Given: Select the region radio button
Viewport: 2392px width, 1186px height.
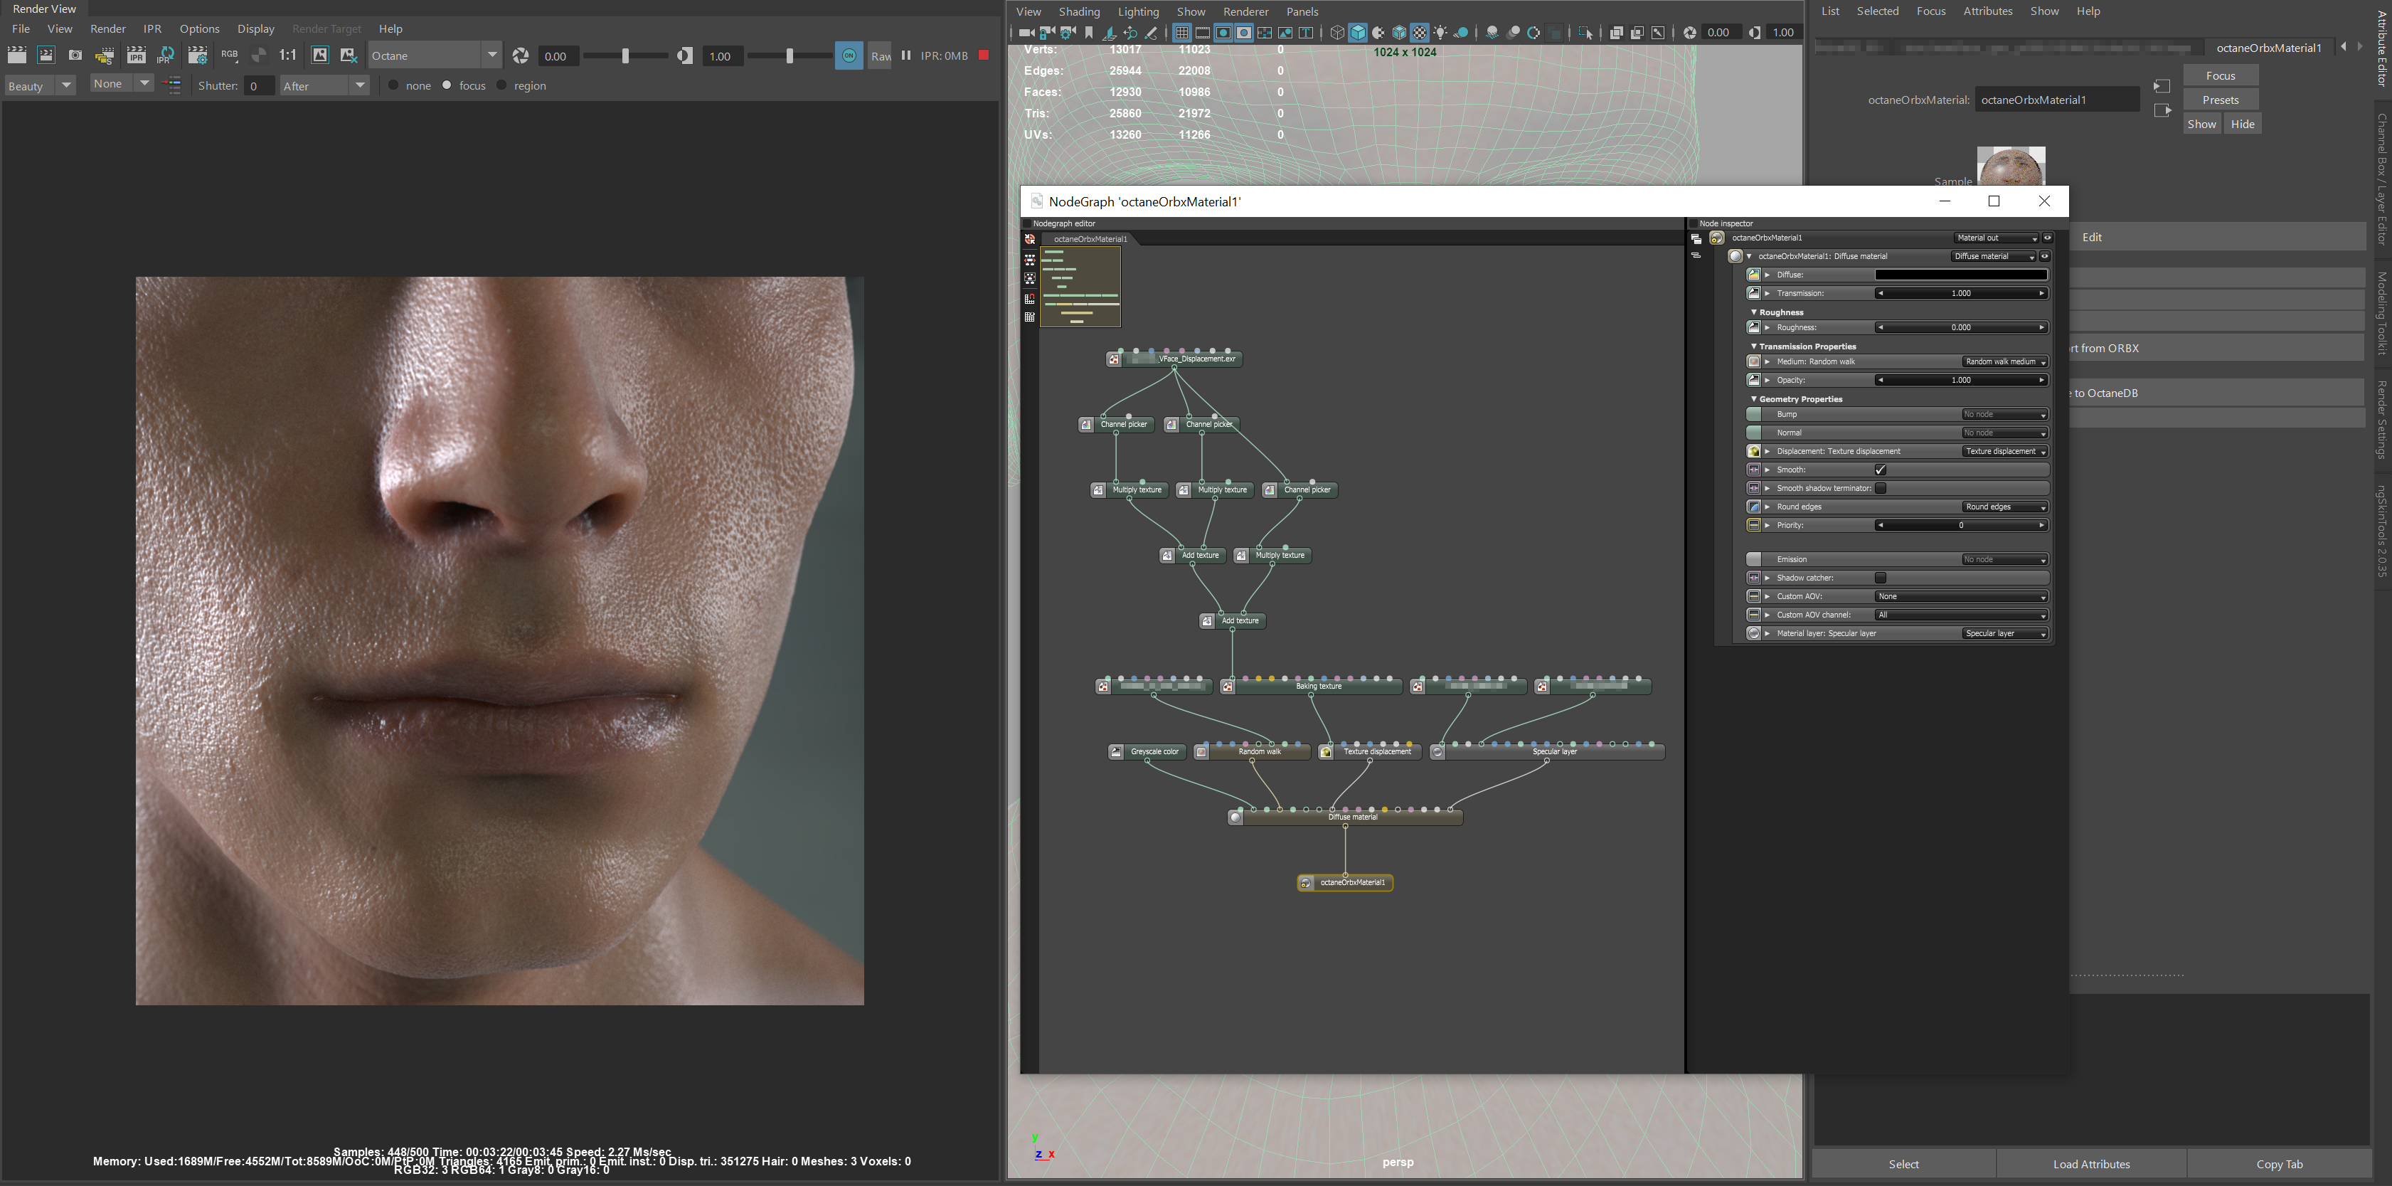Looking at the screenshot, I should 502,85.
